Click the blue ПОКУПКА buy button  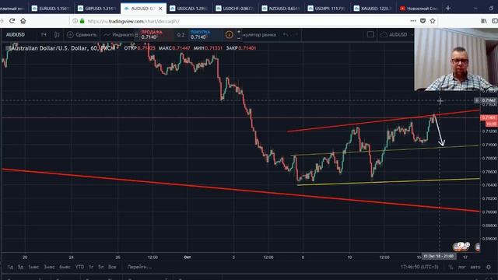(x=205, y=34)
